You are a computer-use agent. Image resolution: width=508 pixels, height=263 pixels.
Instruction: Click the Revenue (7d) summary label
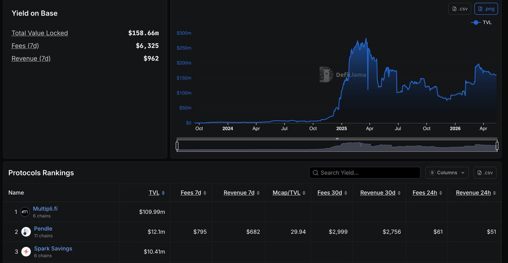tap(31, 58)
